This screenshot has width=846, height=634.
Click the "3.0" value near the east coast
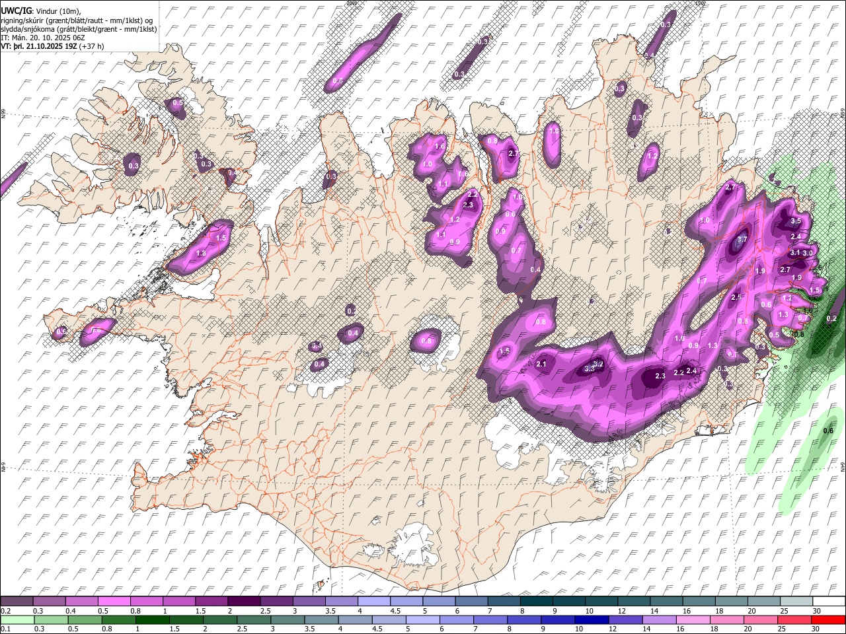pos(808,254)
